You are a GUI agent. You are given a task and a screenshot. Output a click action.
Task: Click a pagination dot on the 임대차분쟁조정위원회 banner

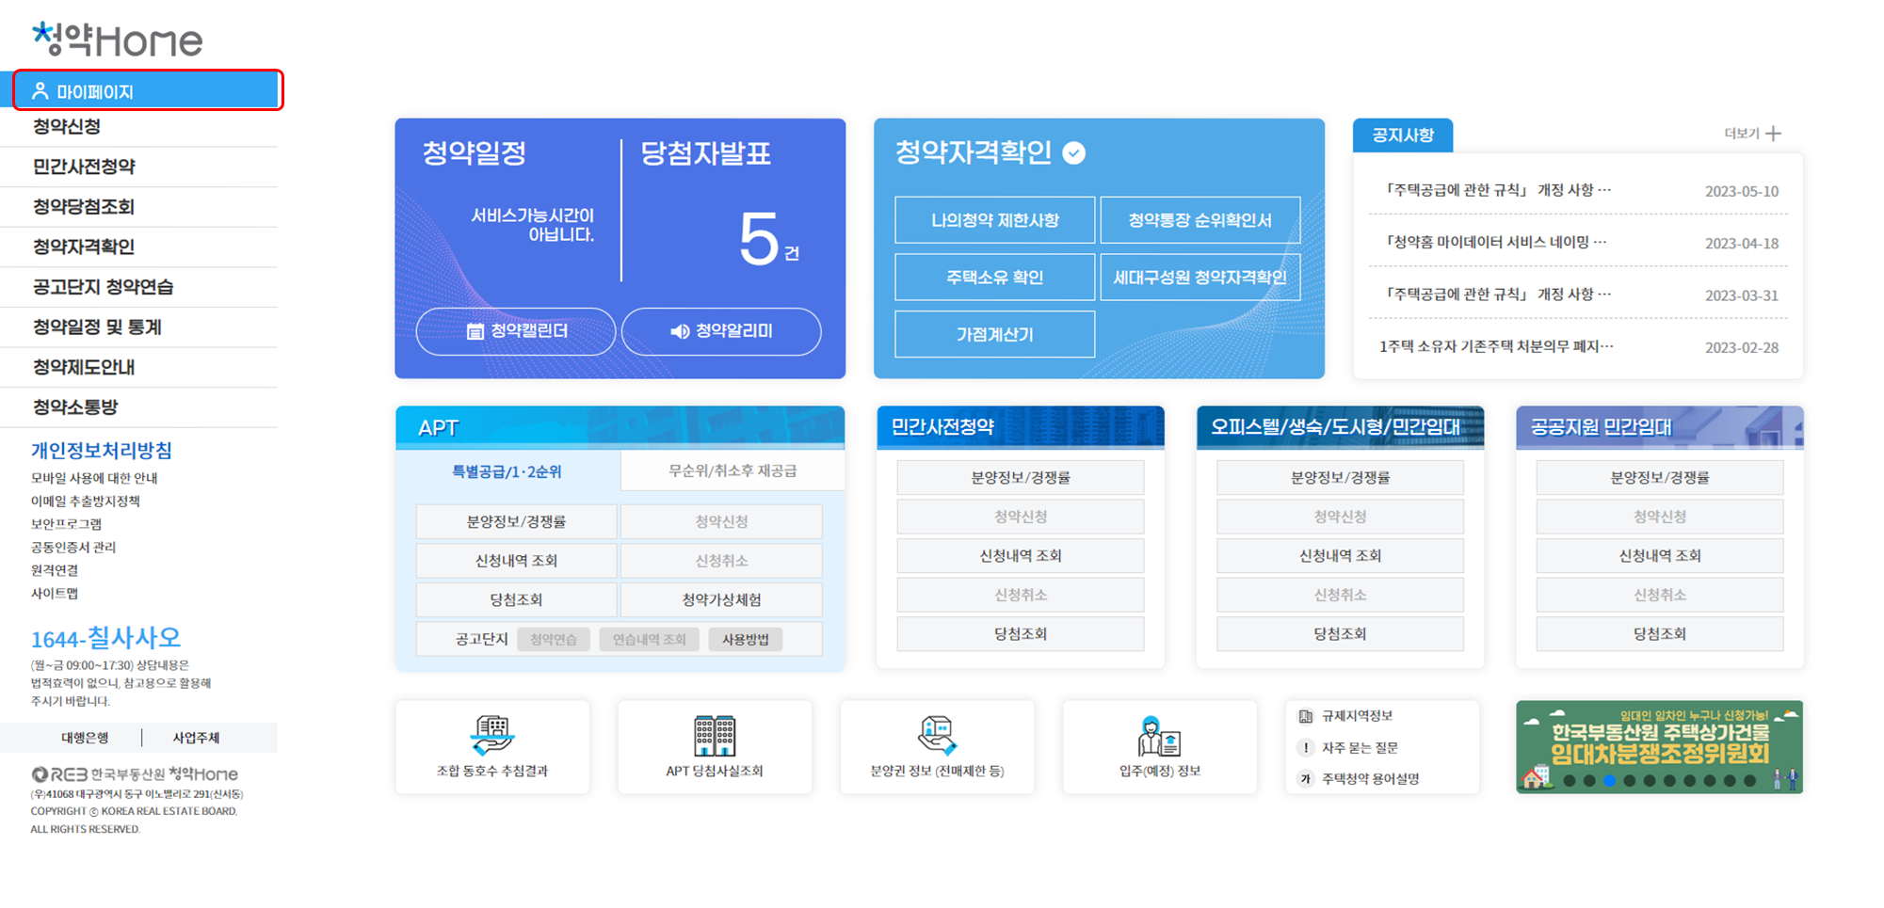point(1610,779)
